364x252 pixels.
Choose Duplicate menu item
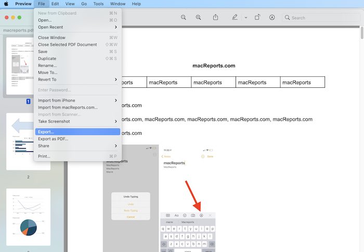(77, 59)
